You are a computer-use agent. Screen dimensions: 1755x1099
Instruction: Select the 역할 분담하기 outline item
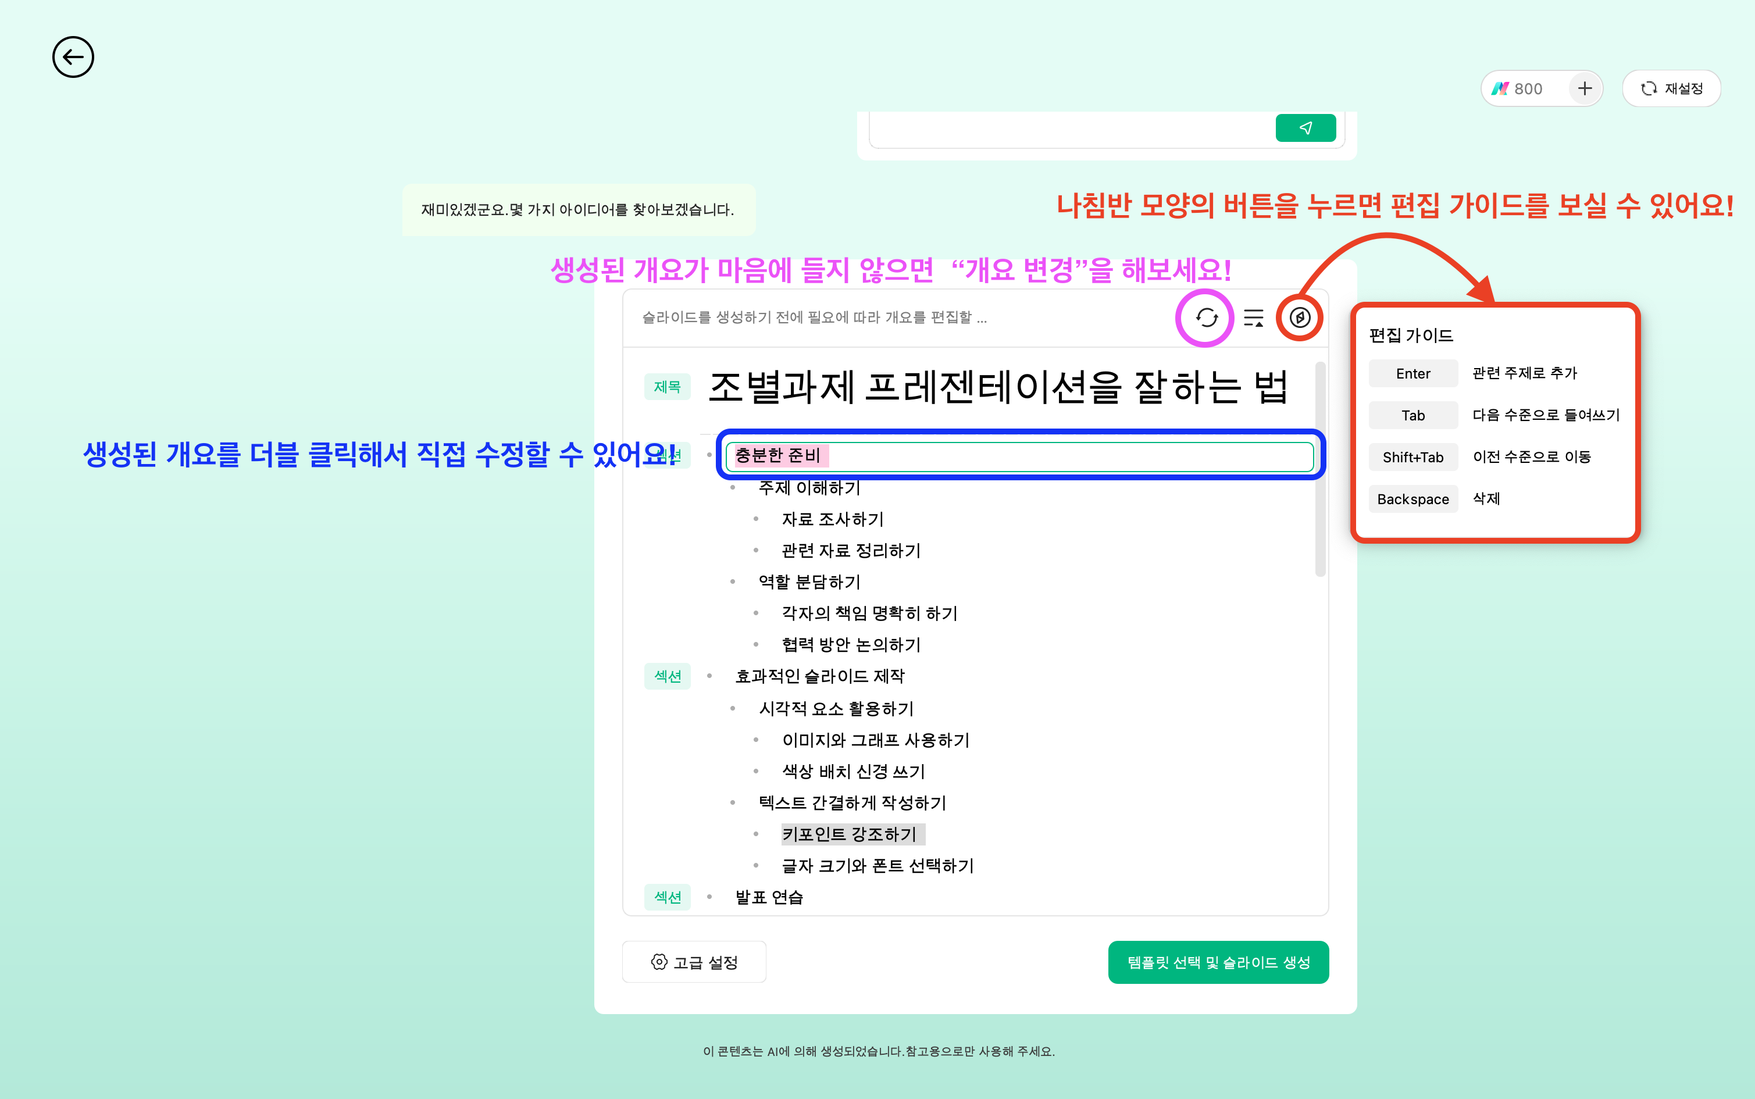coord(809,582)
